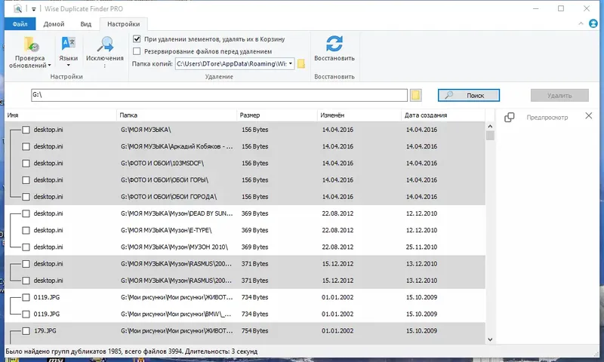604x362 pixels.
Task: Check desktop.ini in МУЗОН 2010 folder
Action: [26, 247]
